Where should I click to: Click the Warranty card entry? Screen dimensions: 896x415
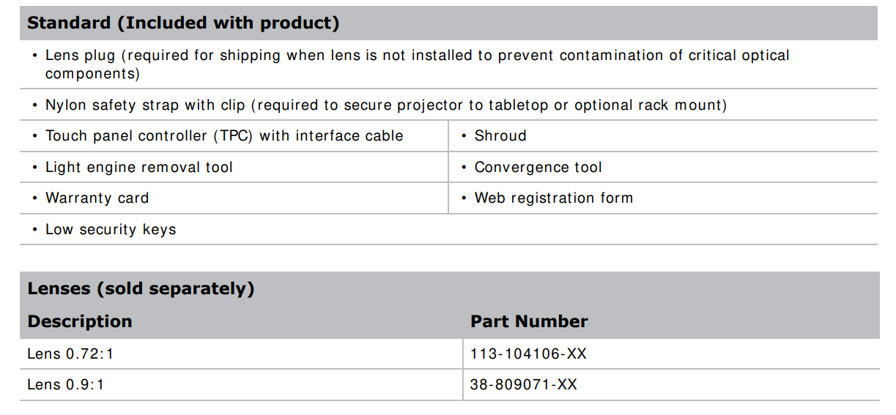click(x=97, y=198)
